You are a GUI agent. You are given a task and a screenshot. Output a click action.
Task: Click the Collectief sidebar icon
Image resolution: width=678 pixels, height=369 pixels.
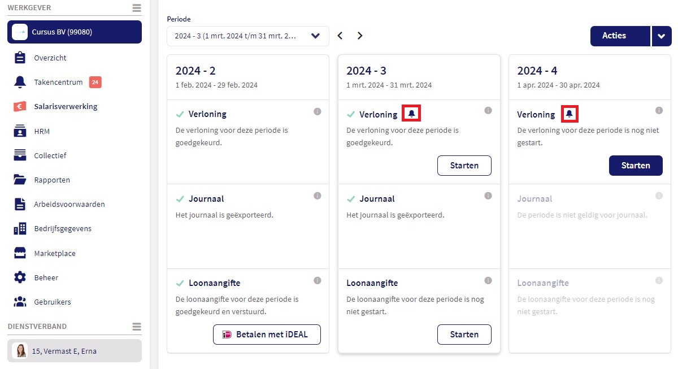[19, 155]
